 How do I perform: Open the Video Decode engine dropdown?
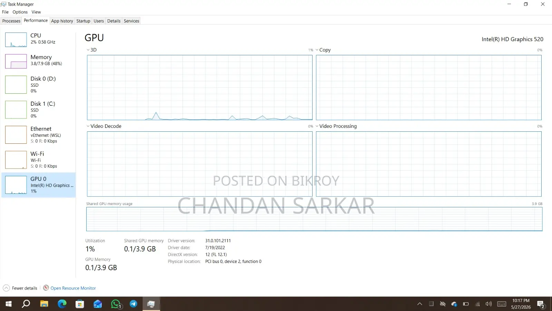pyautogui.click(x=104, y=126)
